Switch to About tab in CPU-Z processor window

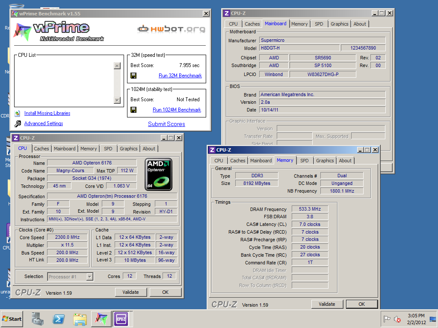click(x=149, y=149)
